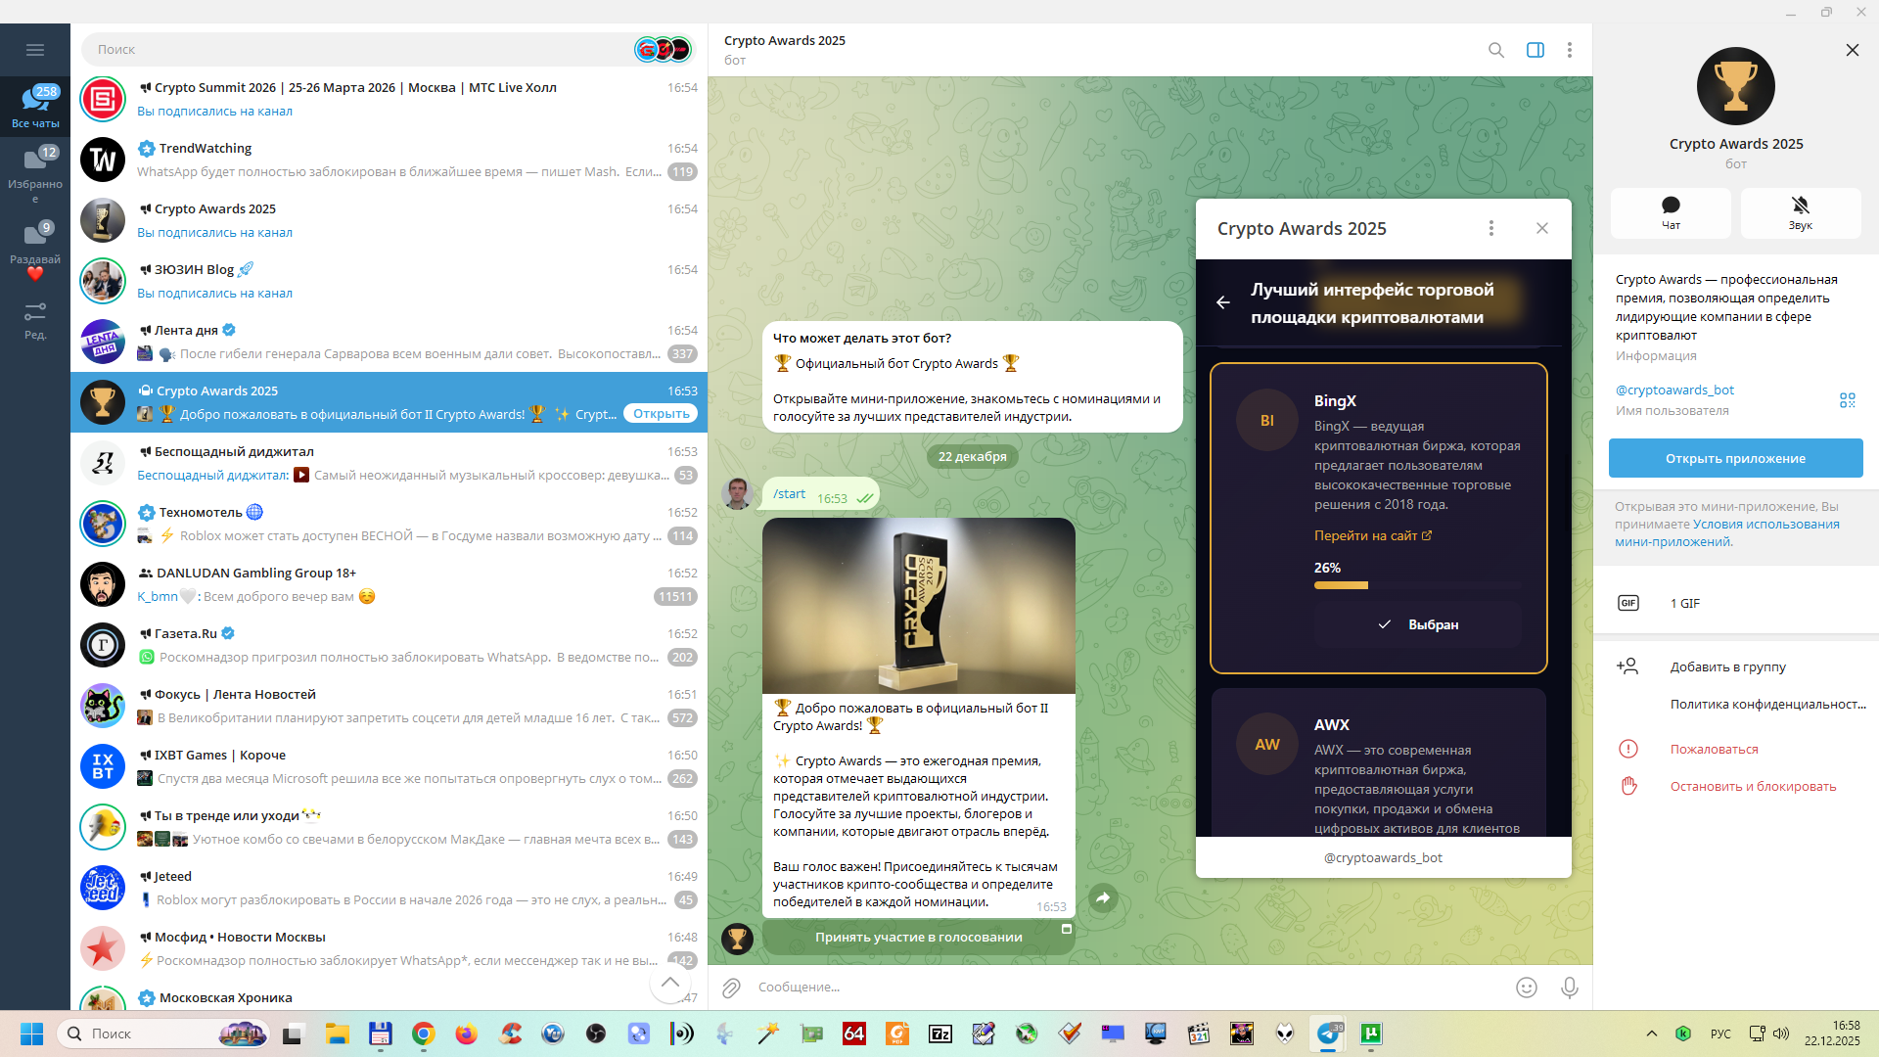This screenshot has height=1057, width=1879.
Task: Click the search icon in chat header
Action: [1495, 50]
